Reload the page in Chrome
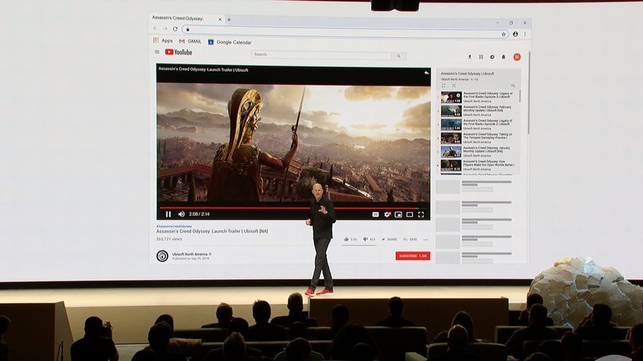This screenshot has height=361, width=643. (175, 29)
